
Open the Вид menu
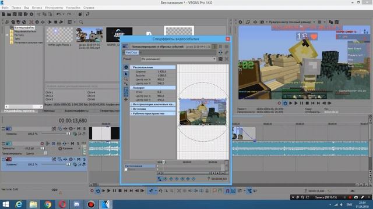(26, 8)
